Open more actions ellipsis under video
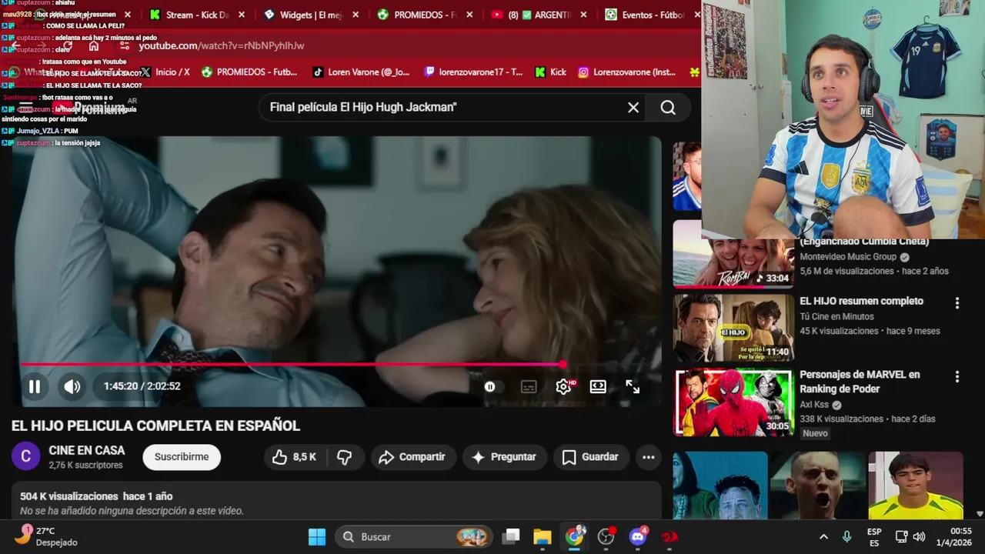This screenshot has height=554, width=985. point(649,457)
